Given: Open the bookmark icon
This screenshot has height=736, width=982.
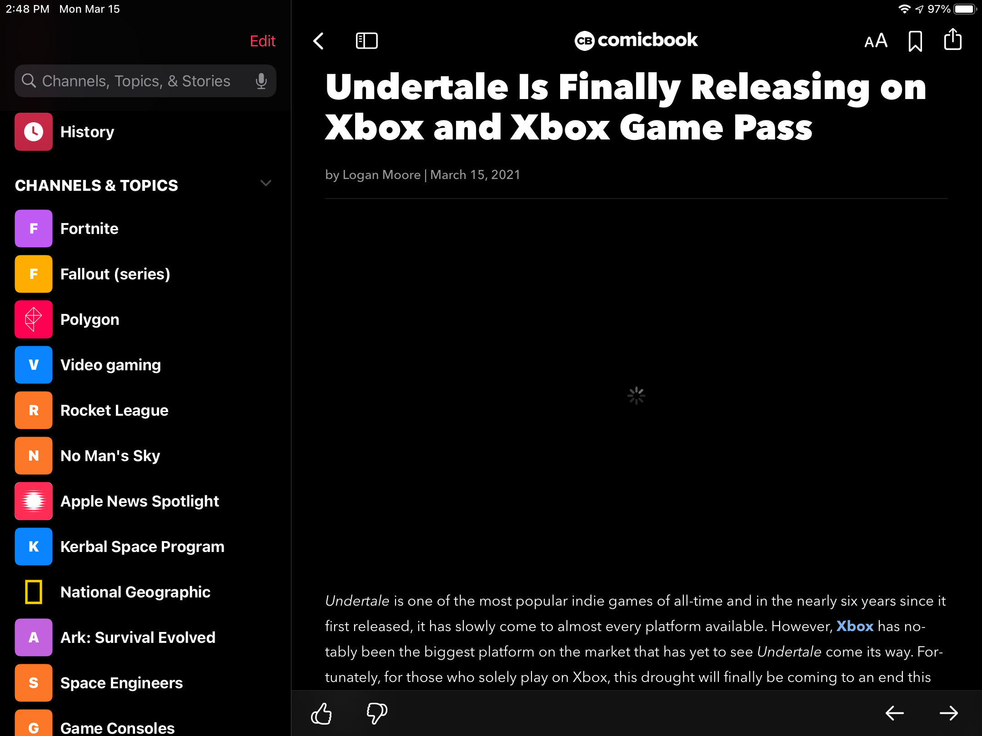Looking at the screenshot, I should tap(916, 40).
